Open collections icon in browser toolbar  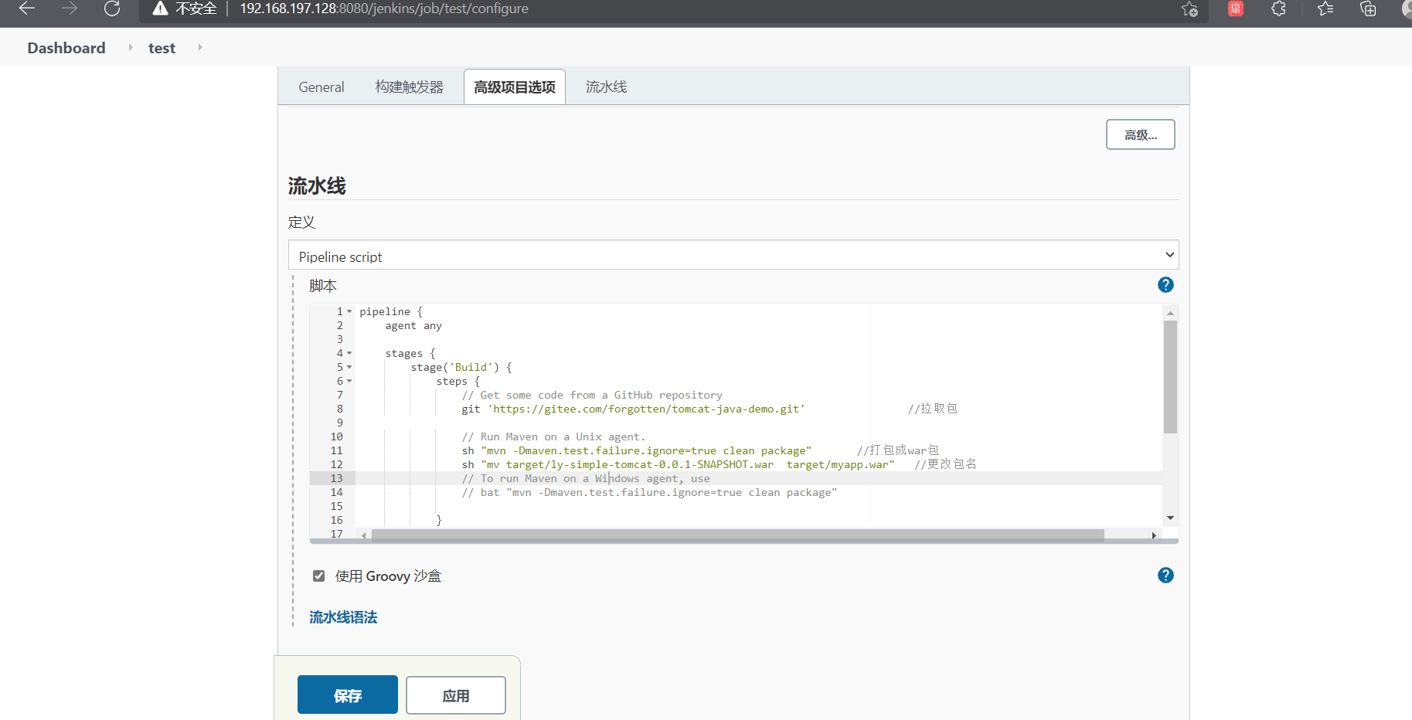tap(1368, 8)
